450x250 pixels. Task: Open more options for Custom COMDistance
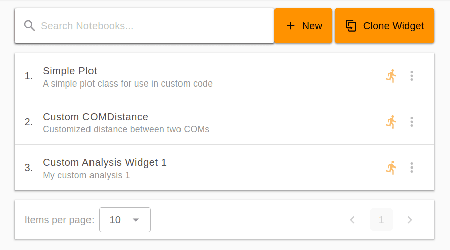pyautogui.click(x=412, y=122)
